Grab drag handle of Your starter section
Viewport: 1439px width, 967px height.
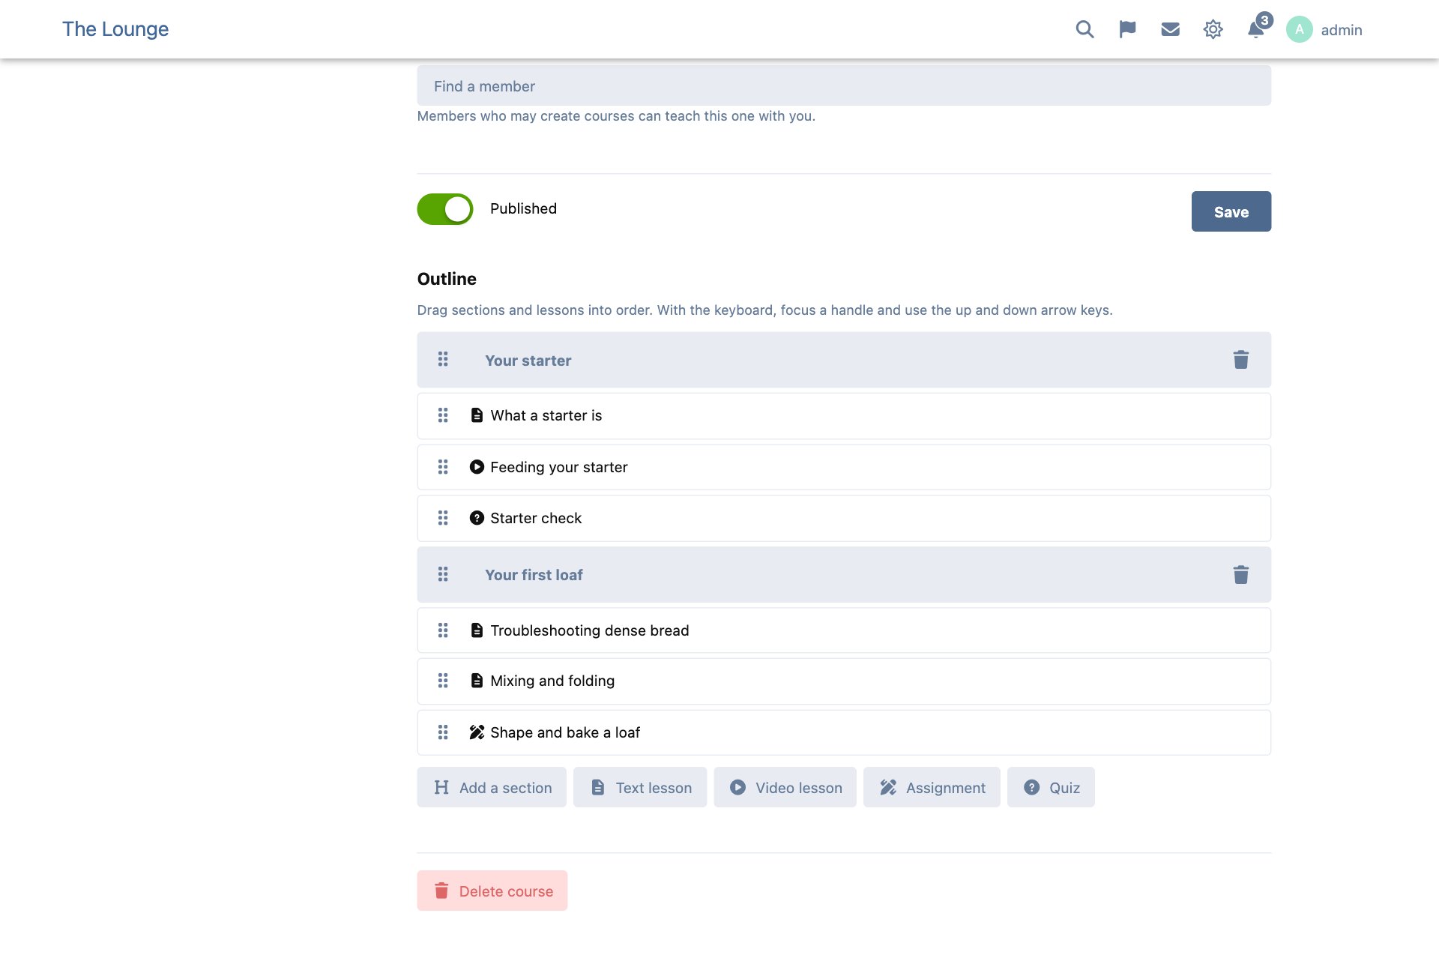443,360
